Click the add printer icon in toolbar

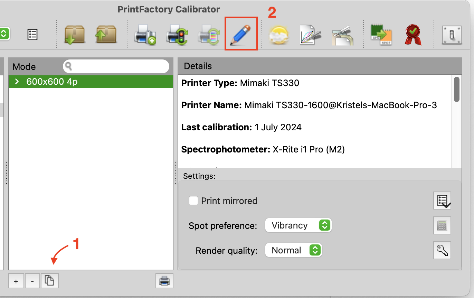[145, 35]
